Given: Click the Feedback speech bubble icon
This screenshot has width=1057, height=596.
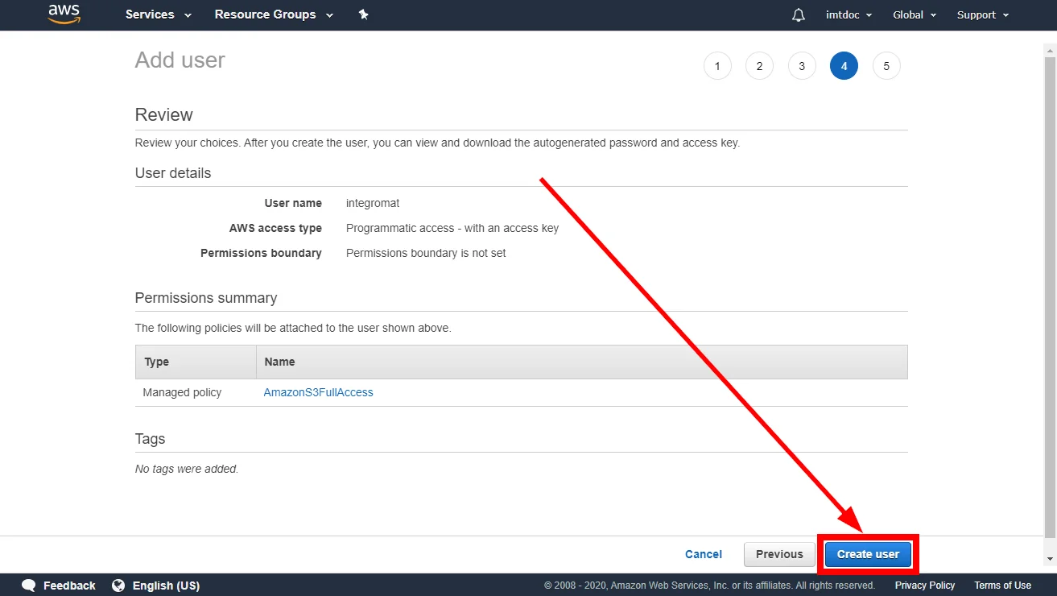Looking at the screenshot, I should point(29,586).
